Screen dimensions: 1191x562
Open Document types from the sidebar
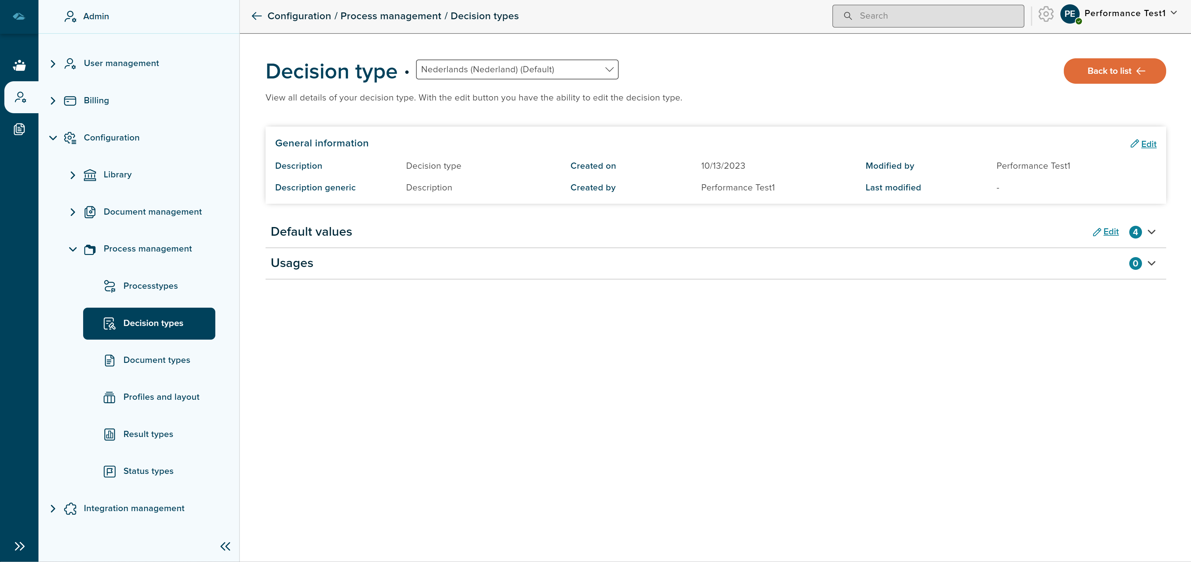tap(156, 360)
